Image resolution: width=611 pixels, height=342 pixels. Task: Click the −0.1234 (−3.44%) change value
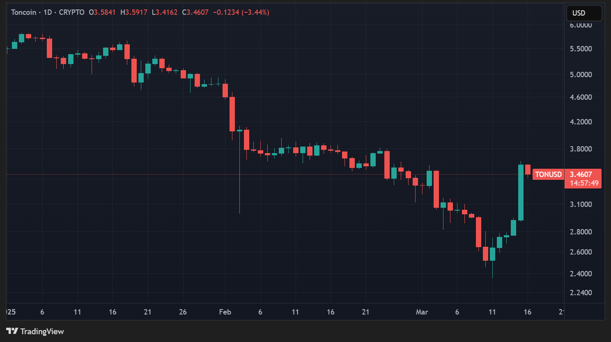(x=241, y=12)
